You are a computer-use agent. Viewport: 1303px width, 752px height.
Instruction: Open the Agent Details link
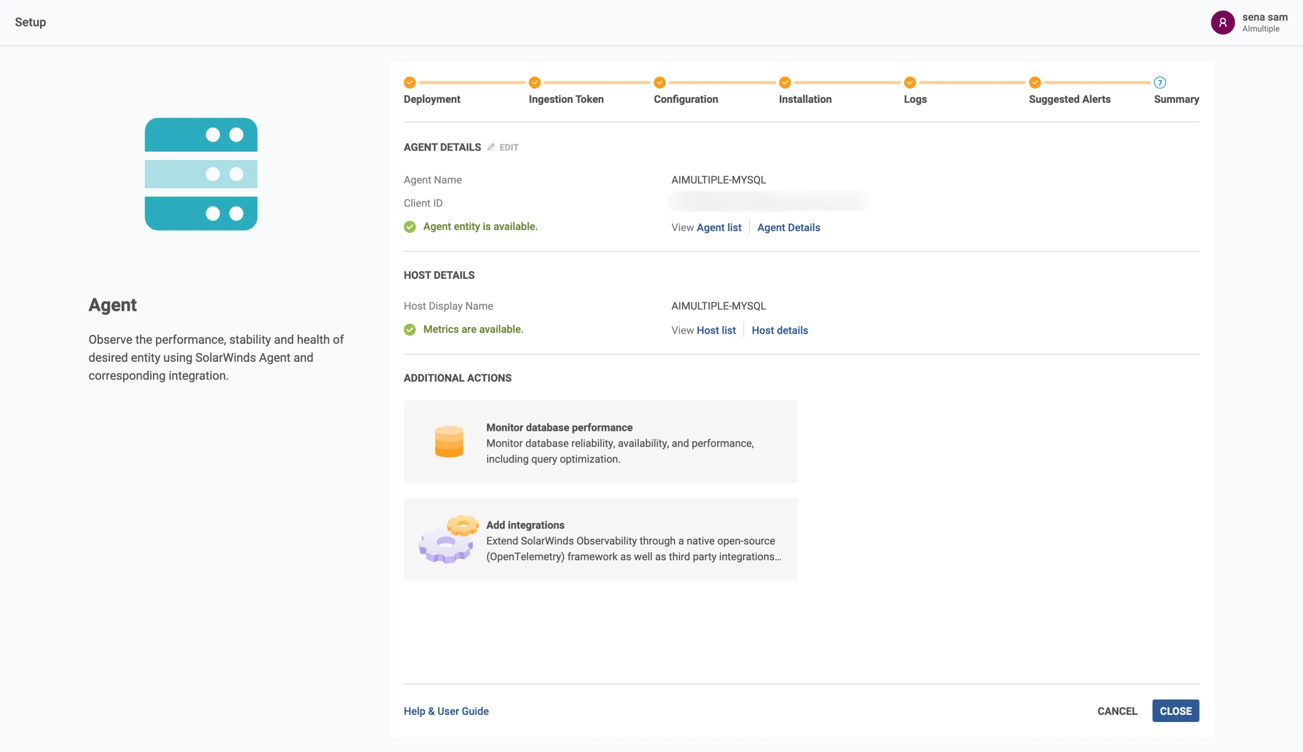788,228
